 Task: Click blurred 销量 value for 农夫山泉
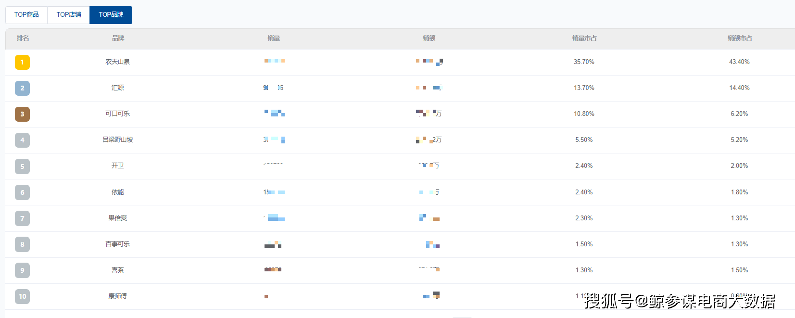tap(275, 61)
